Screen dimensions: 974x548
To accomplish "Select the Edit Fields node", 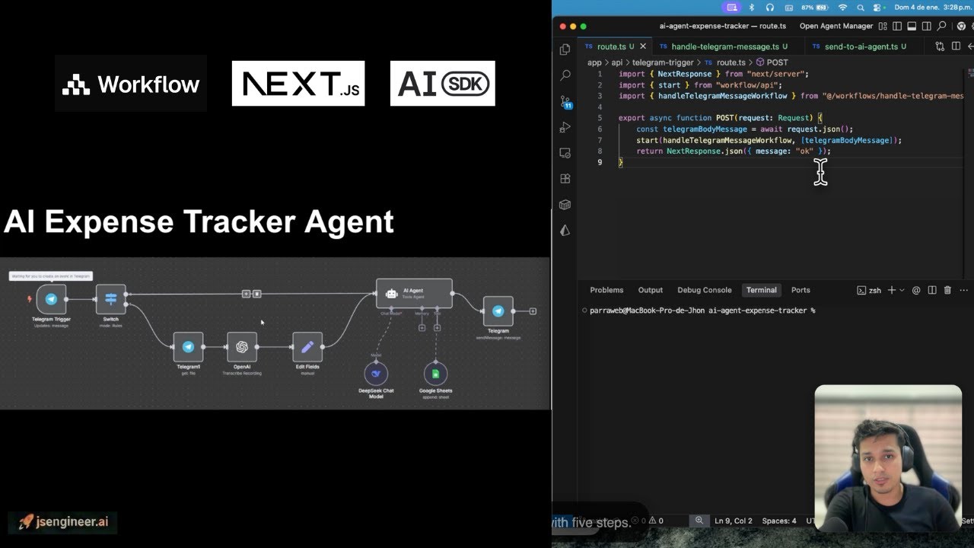I will 307,347.
